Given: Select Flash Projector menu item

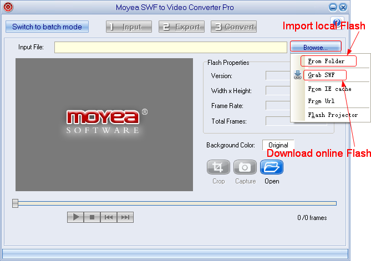Looking at the screenshot, I should coord(333,115).
